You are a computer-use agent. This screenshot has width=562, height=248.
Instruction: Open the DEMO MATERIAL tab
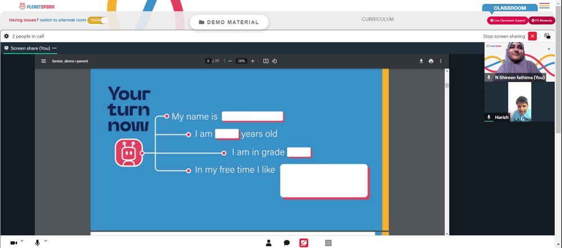pos(229,22)
